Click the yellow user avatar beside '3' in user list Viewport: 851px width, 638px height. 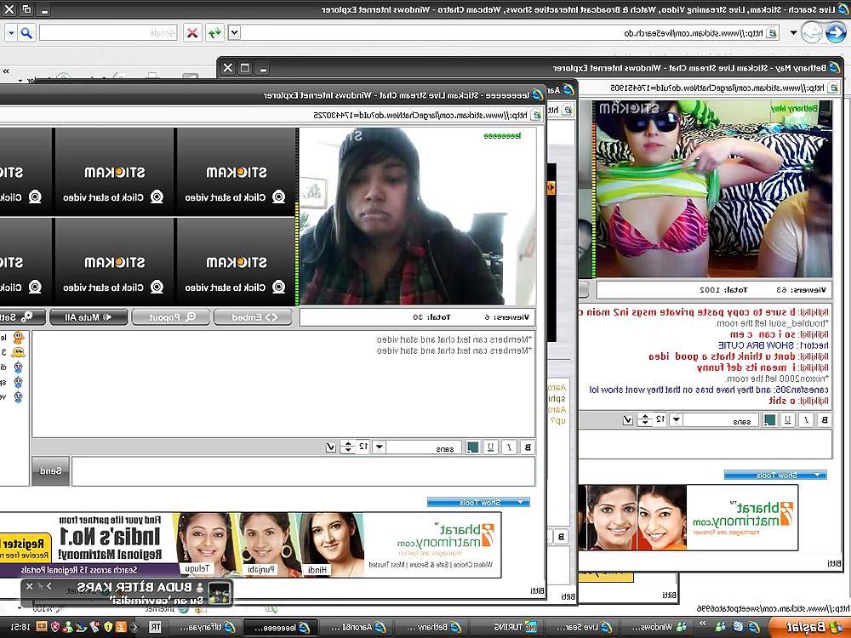[19, 353]
